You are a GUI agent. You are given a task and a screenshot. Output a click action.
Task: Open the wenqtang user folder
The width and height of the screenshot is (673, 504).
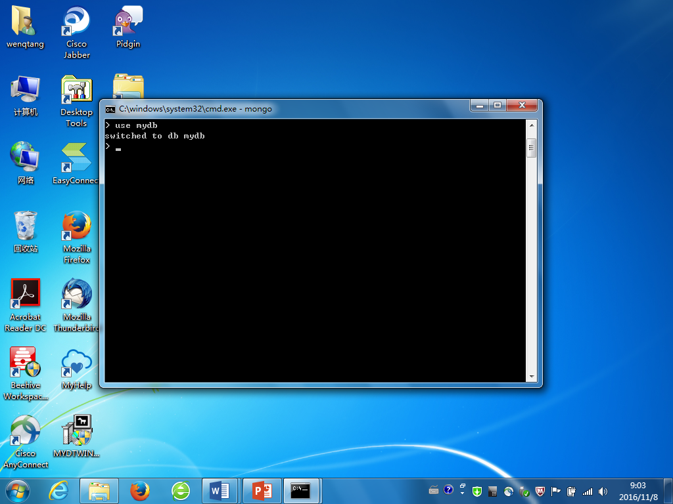tap(25, 27)
